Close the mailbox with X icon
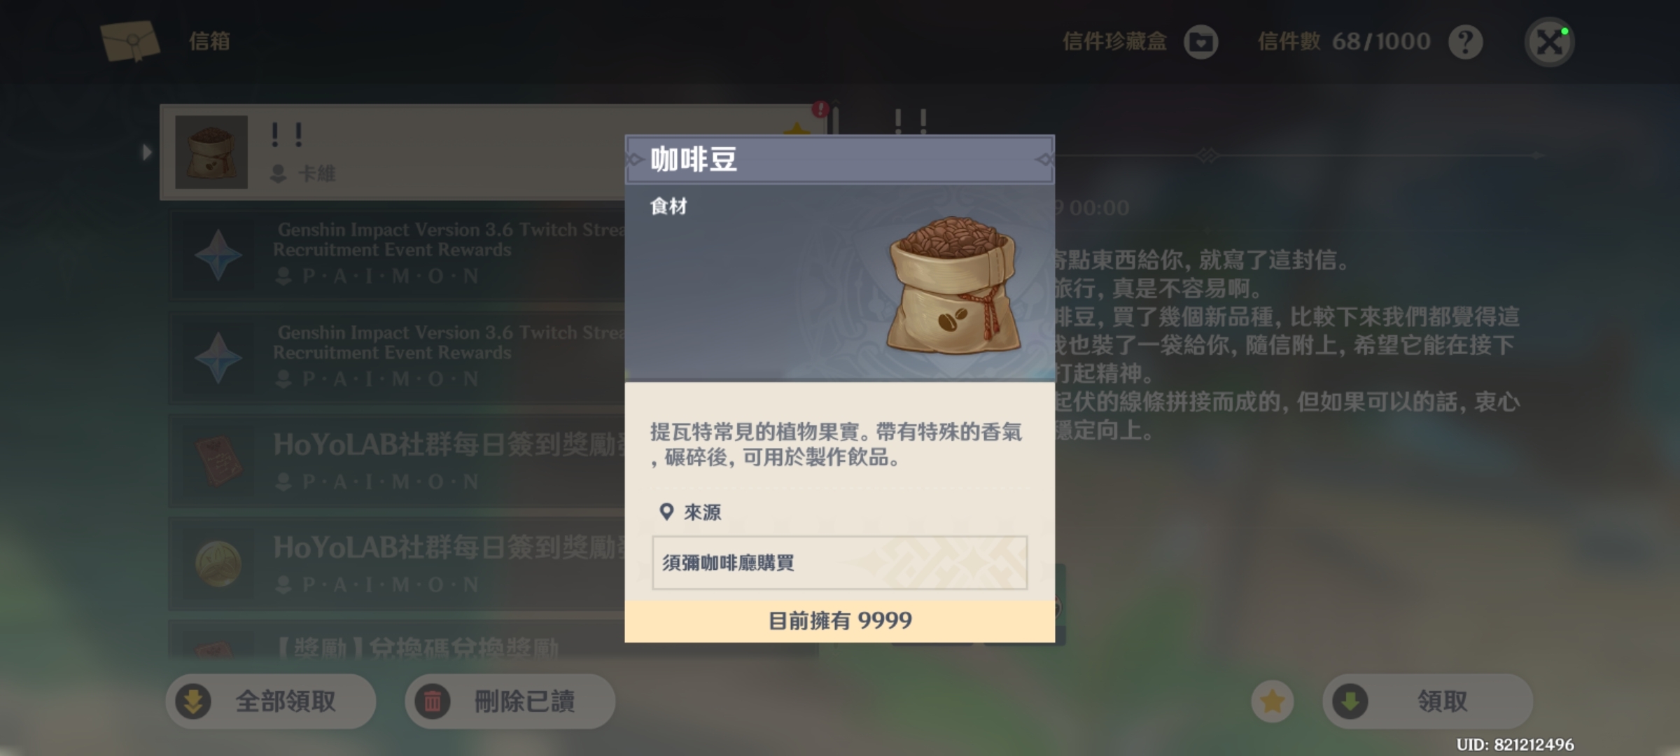 [1549, 42]
